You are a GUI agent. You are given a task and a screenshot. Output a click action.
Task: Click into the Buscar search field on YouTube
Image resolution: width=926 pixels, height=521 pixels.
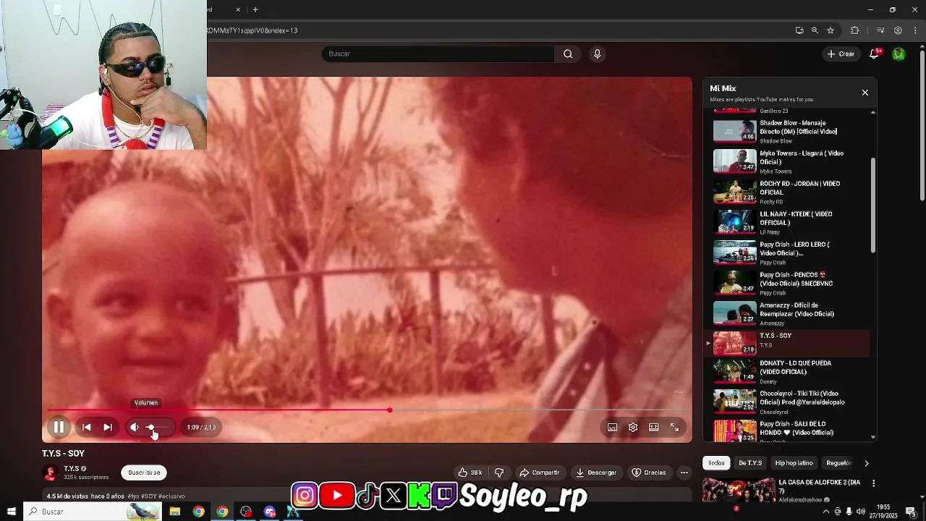[438, 54]
